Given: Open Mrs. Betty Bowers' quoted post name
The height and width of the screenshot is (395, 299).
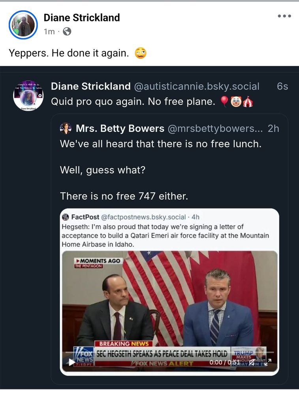Looking at the screenshot, I should pos(120,128).
